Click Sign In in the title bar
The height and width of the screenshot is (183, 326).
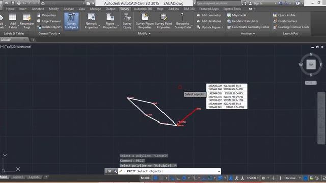258,3
